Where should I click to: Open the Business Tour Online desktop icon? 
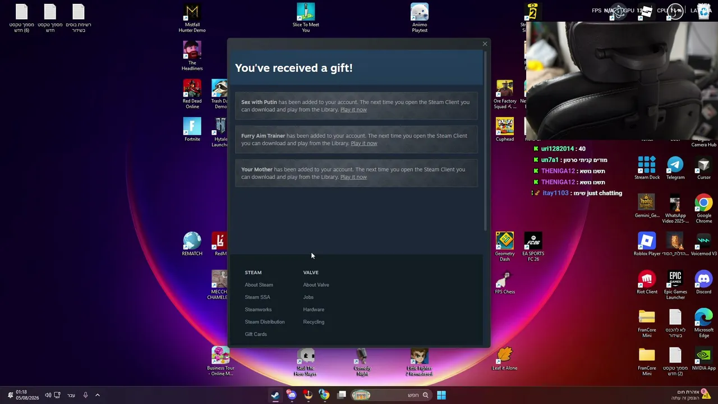click(x=220, y=361)
